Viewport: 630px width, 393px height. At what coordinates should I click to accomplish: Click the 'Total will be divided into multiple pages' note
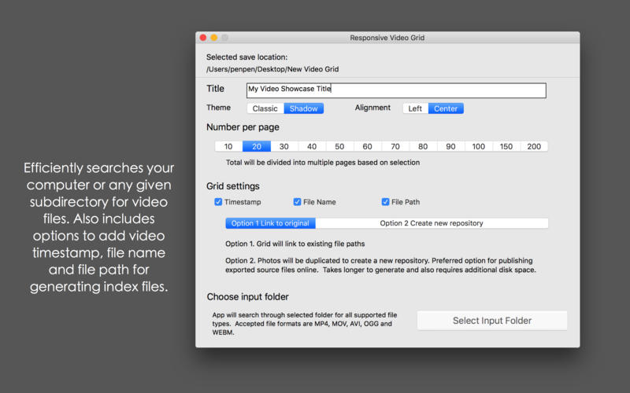point(323,163)
